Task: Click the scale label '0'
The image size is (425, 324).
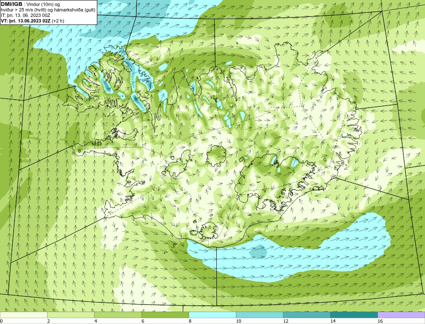Action: (x=1, y=321)
